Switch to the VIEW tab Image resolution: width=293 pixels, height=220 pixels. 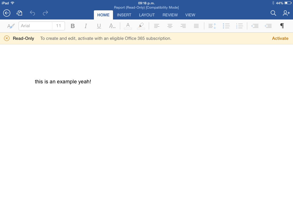click(x=190, y=15)
